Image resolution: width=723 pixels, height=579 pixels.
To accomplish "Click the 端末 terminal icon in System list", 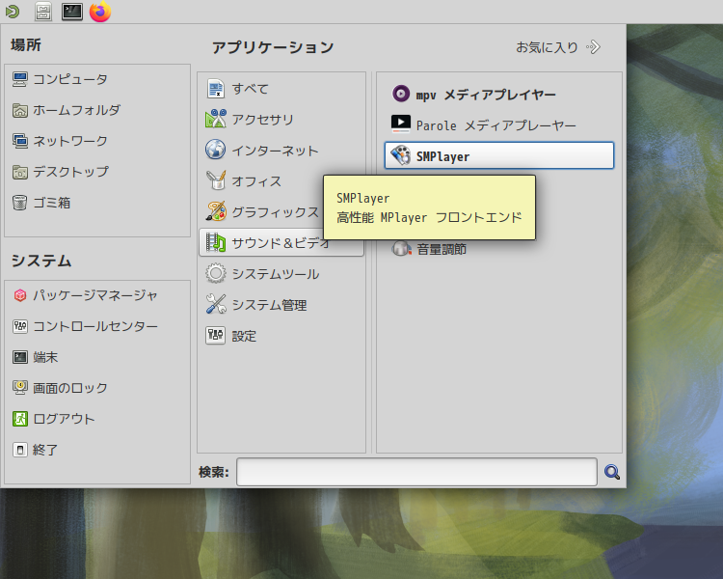I will [20, 357].
